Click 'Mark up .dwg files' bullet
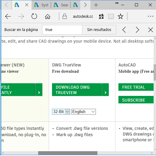 (75, 135)
